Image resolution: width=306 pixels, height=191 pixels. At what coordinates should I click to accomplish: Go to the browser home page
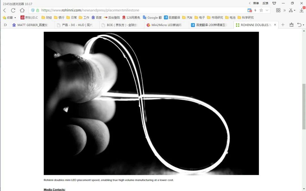tap(22, 10)
